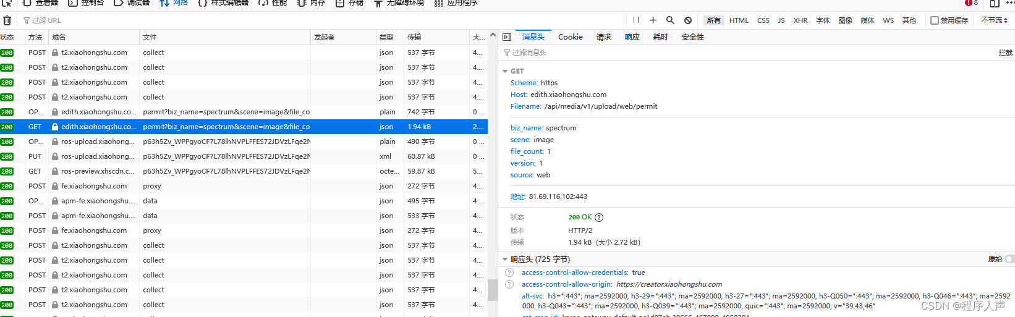Toggle the WS websocket filter
This screenshot has height=317, width=1015.
click(888, 20)
